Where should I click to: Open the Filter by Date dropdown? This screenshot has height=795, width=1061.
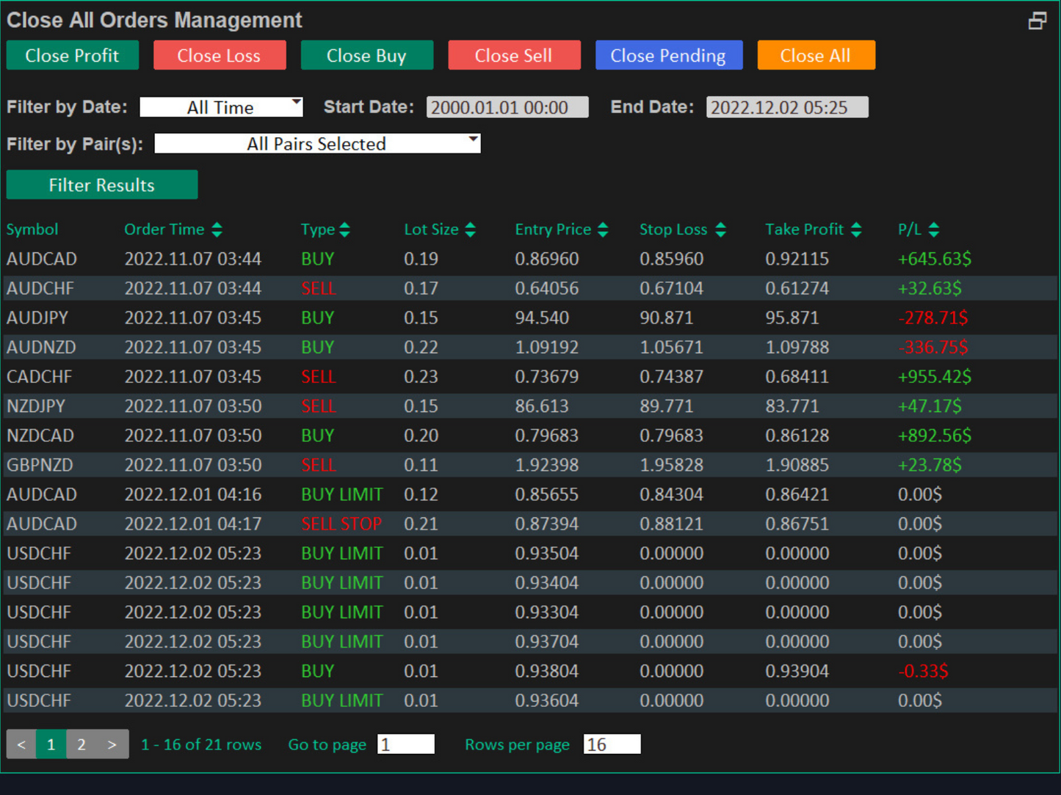pos(221,107)
